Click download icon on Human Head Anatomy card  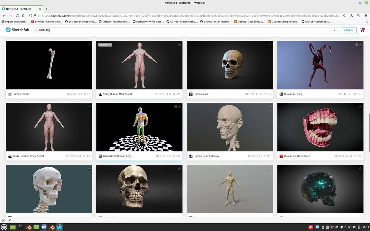[x=270, y=107]
